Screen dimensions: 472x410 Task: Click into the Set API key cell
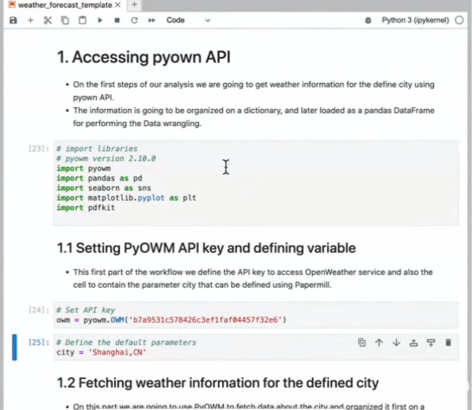coord(256,315)
